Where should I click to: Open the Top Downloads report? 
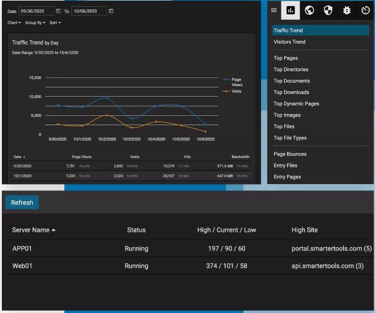coord(291,92)
